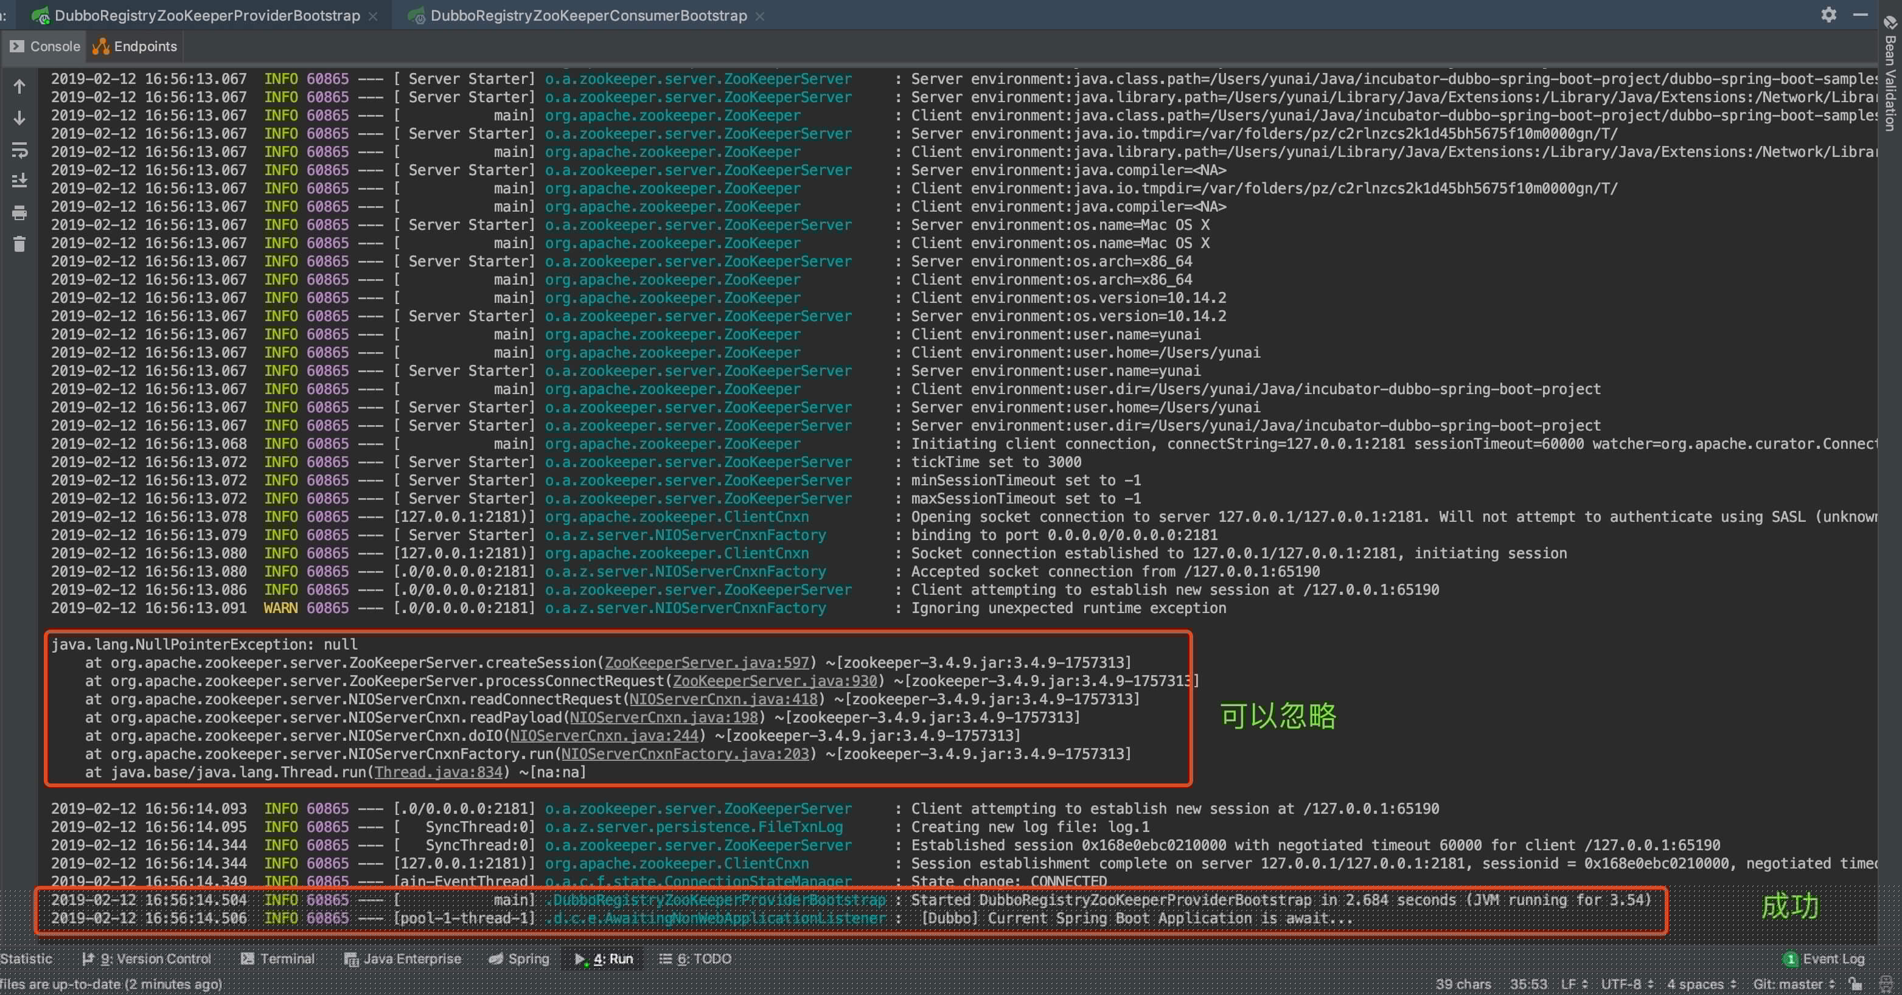
Task: Clear console with the trash icon
Action: click(20, 244)
